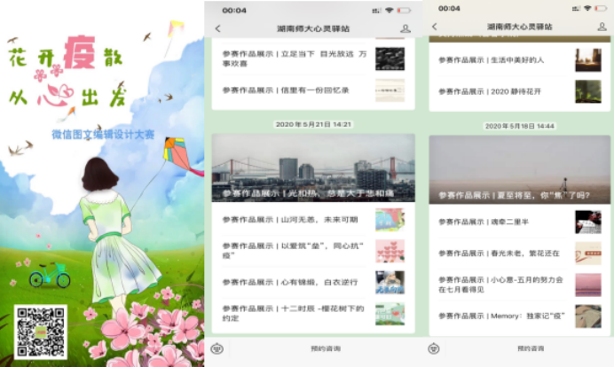Open the 预约咨询 menu in the right screen
The height and width of the screenshot is (367, 614).
[x=531, y=348]
